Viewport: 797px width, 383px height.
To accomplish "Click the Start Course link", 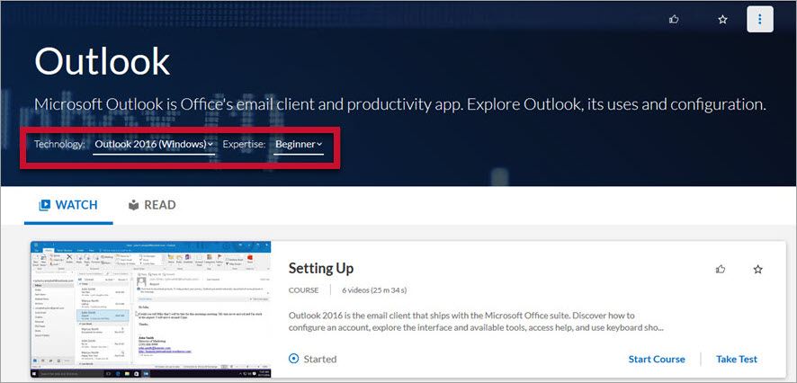I will point(657,359).
